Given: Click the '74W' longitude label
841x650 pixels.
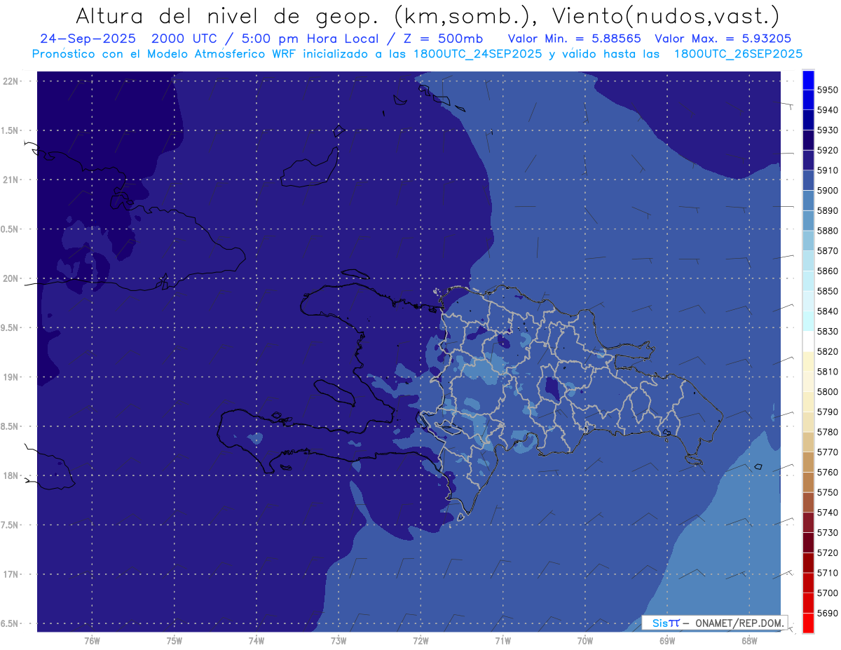Looking at the screenshot, I should (x=257, y=641).
